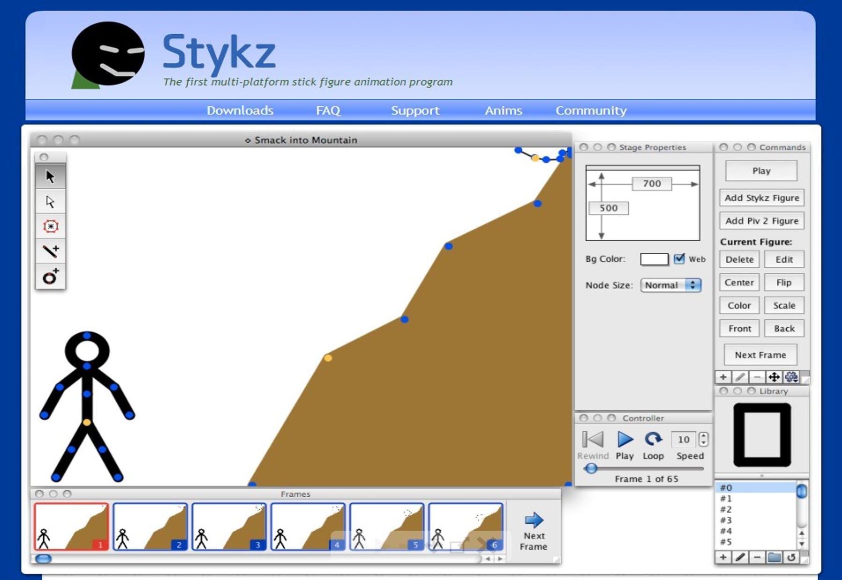842x580 pixels.
Task: Click the Speed value stepper arrows
Action: 703,440
